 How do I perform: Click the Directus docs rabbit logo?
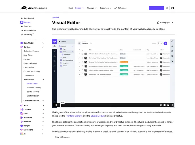33,8
